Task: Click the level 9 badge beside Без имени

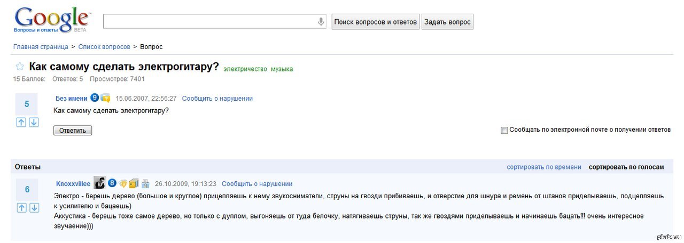Action: [95, 98]
